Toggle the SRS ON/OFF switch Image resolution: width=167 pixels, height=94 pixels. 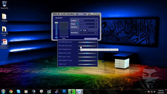(59, 18)
